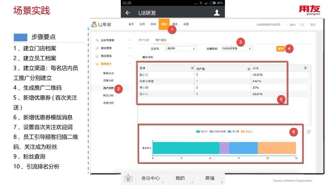Screen dimensions: 329x185
Task: Click the teal 张小三 bar segment
Action: click(x=186, y=148)
